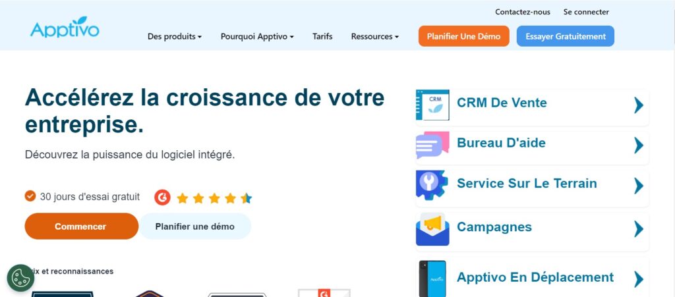Image resolution: width=675 pixels, height=297 pixels.
Task: Click the Service Sur Le Terrain wrench icon
Action: pyautogui.click(x=432, y=185)
